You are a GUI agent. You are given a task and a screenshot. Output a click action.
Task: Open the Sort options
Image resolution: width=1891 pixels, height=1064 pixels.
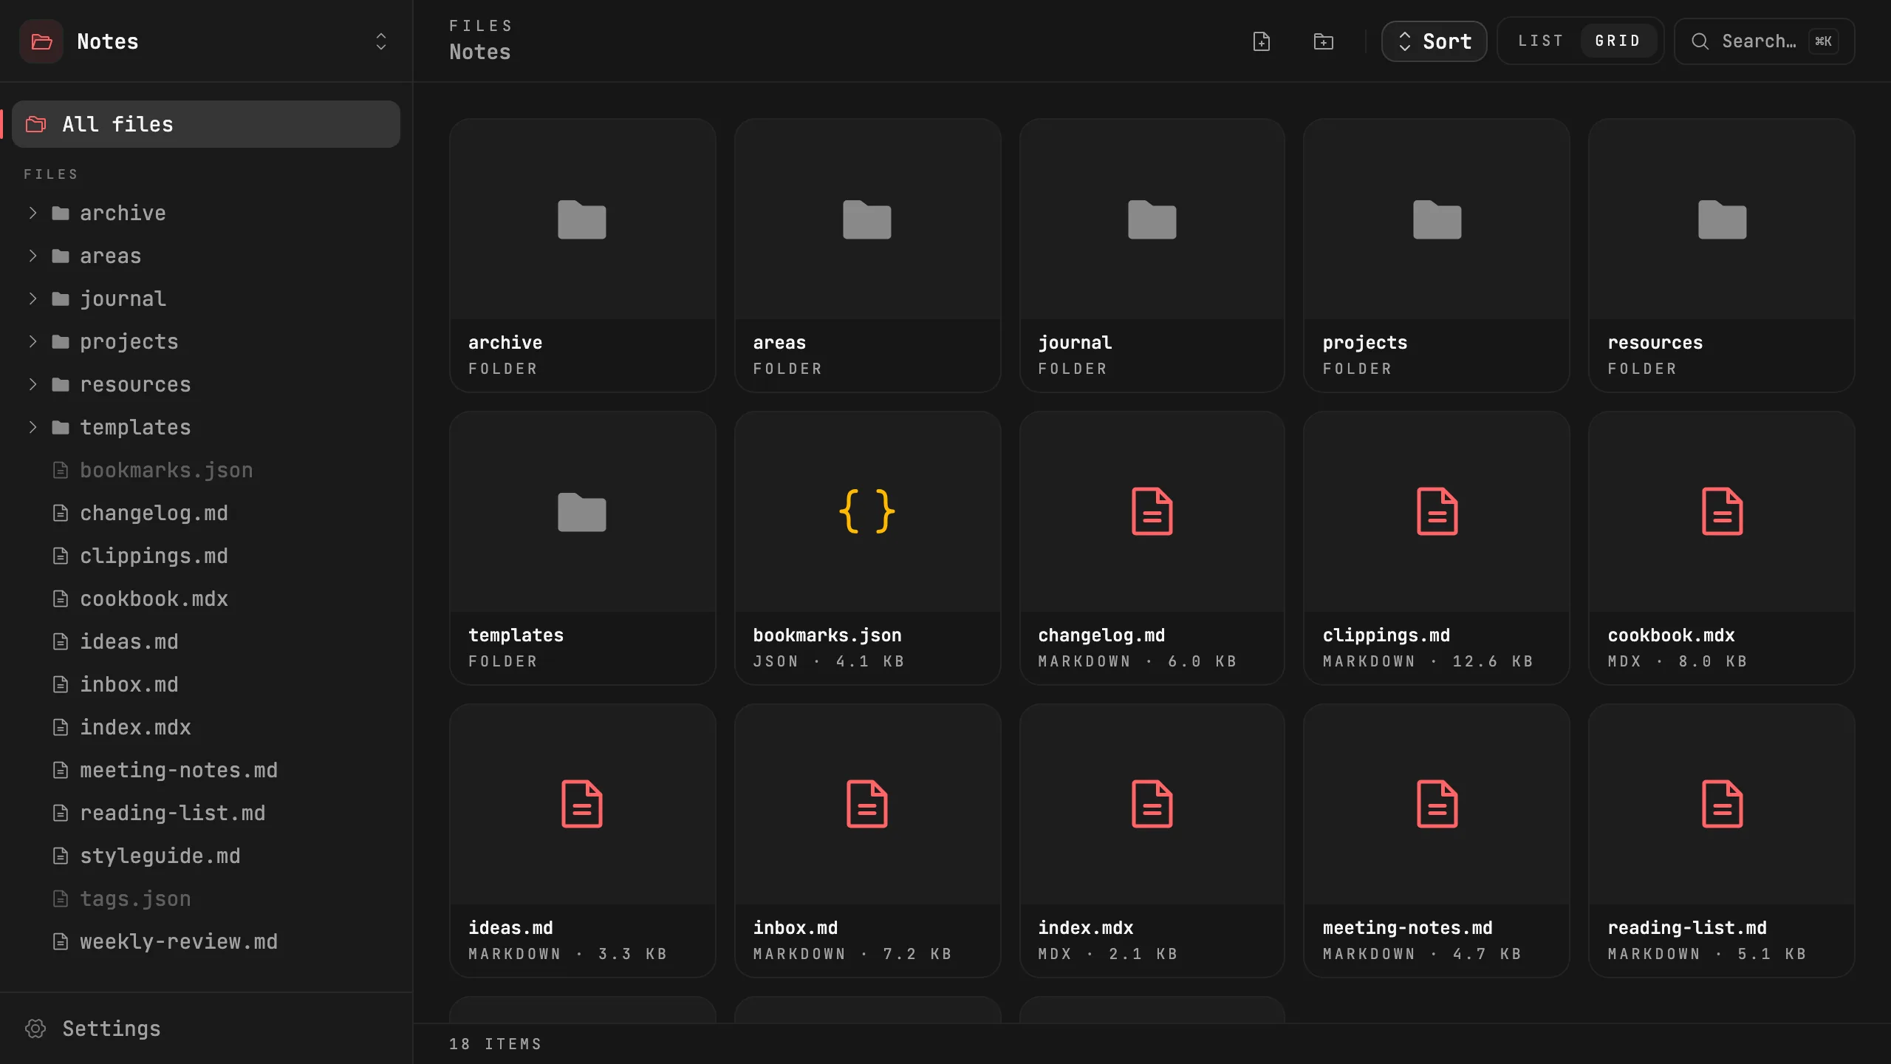(x=1434, y=41)
